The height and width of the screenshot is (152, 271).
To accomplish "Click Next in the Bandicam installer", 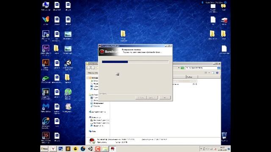I will coord(152,98).
